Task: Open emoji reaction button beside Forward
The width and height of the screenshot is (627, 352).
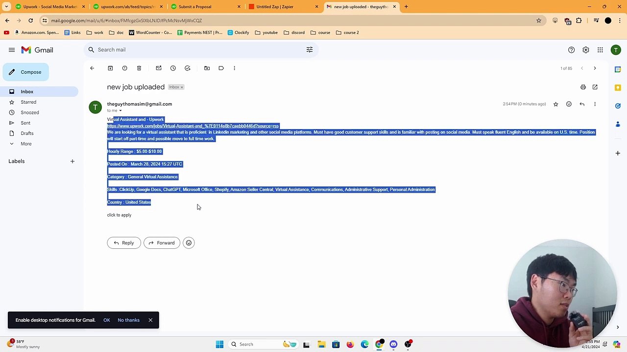Action: [189, 243]
